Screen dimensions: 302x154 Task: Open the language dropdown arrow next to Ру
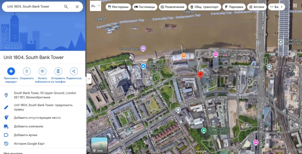99,6
